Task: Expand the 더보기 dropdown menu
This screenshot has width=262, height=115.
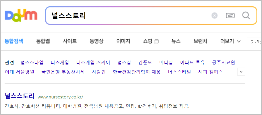Action: point(230,41)
